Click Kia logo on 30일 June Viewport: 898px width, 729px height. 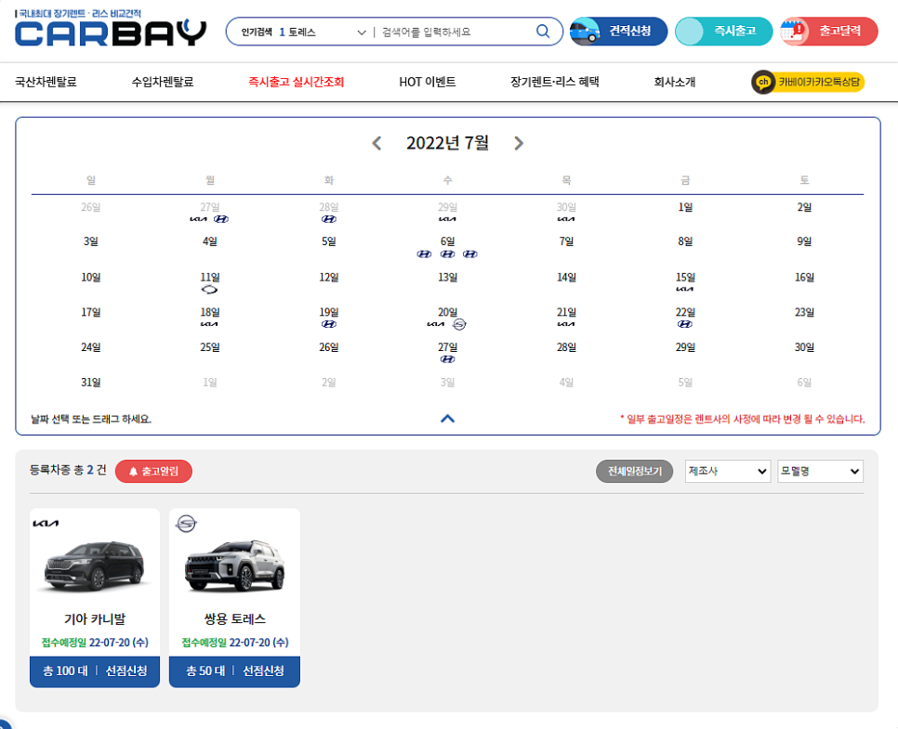coord(566,219)
